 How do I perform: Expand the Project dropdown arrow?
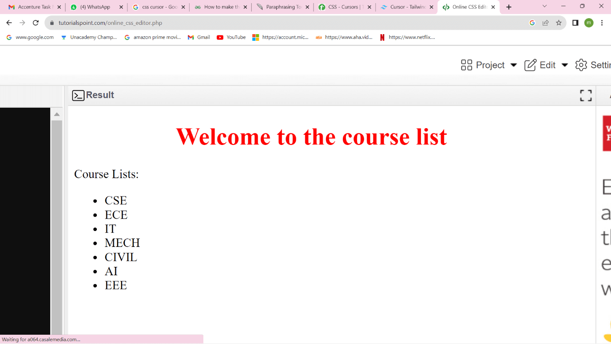[514, 65]
